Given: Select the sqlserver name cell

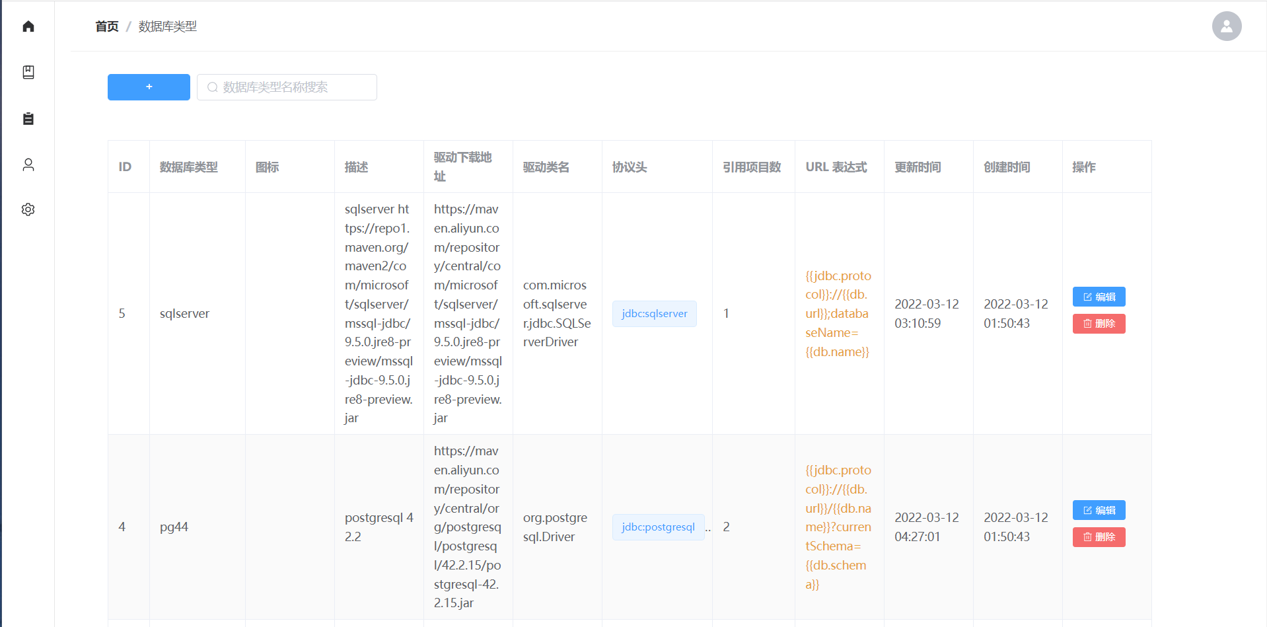Looking at the screenshot, I should coord(184,314).
